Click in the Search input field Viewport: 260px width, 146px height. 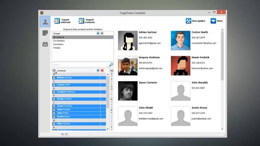click(80, 64)
